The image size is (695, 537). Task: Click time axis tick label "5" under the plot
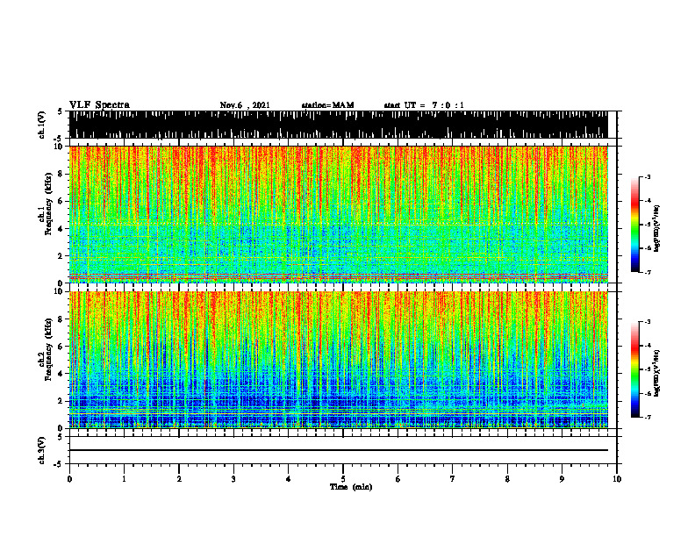343,479
